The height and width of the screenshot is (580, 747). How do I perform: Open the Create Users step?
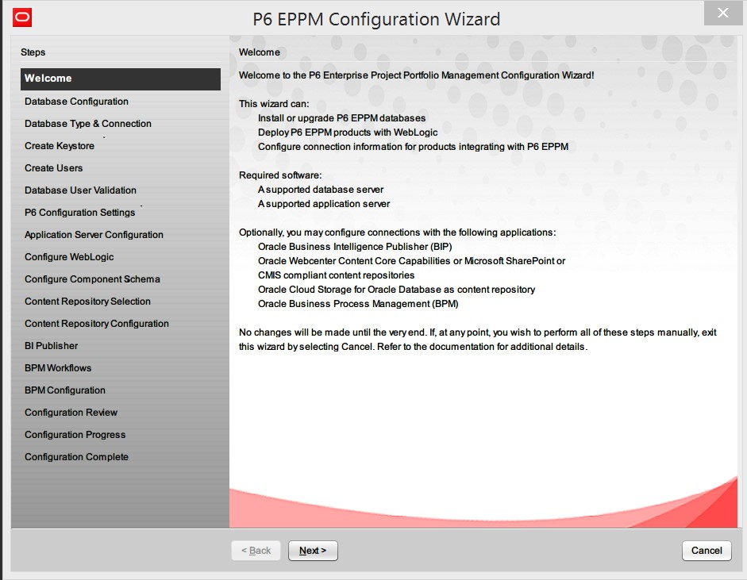tap(53, 168)
